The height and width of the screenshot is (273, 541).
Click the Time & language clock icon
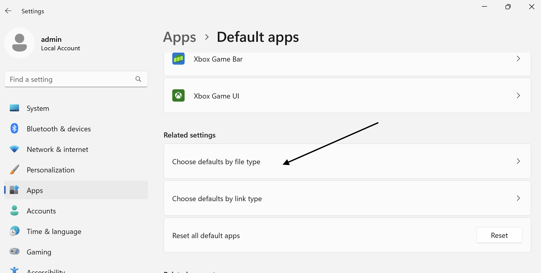pos(14,231)
